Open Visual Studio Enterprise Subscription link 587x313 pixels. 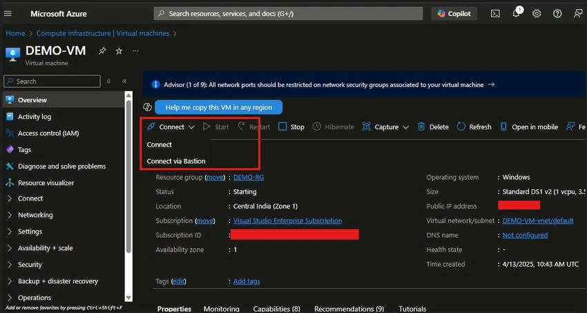point(287,220)
